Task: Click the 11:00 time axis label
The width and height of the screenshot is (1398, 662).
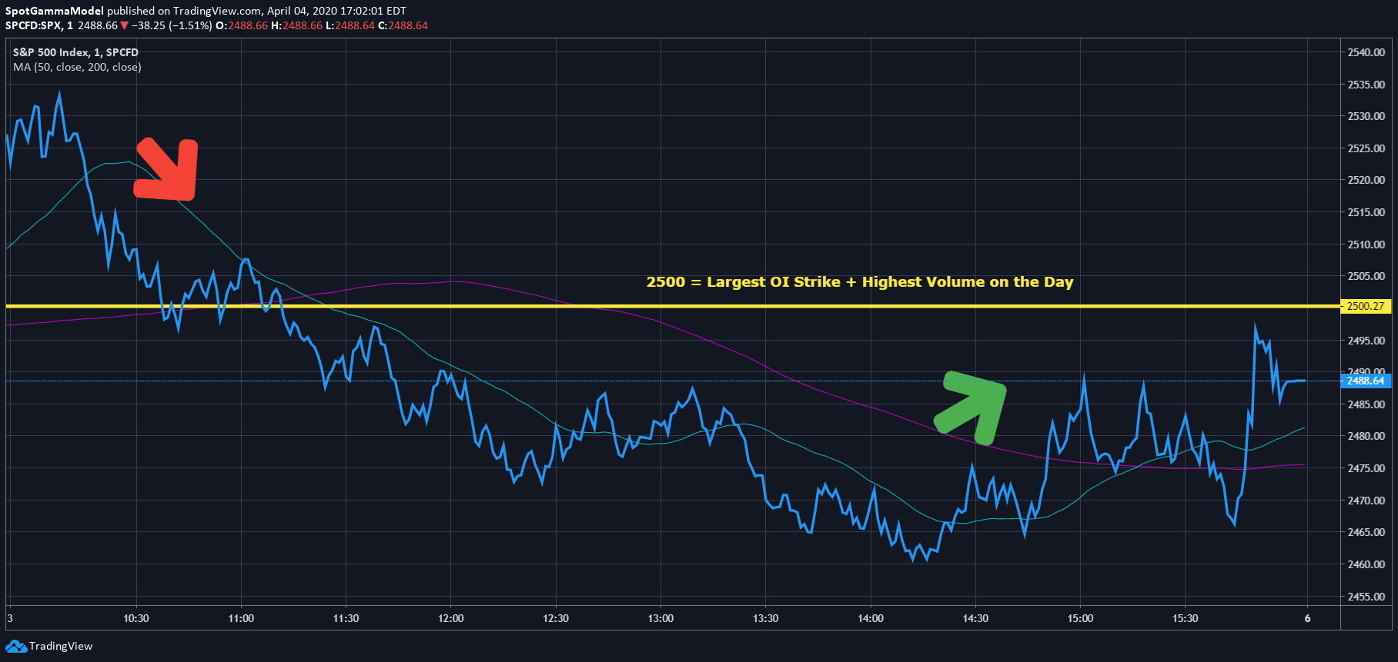Action: (x=241, y=618)
